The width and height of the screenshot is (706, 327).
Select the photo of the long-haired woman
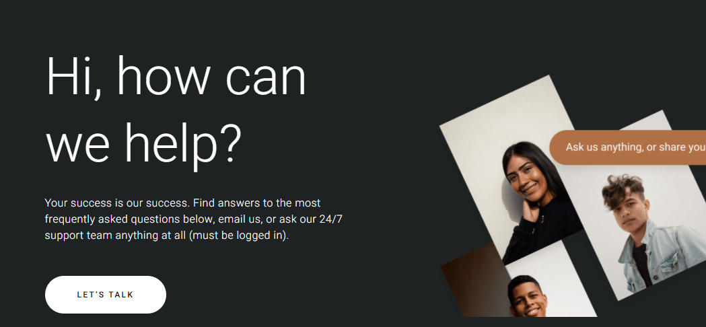[x=513, y=171]
